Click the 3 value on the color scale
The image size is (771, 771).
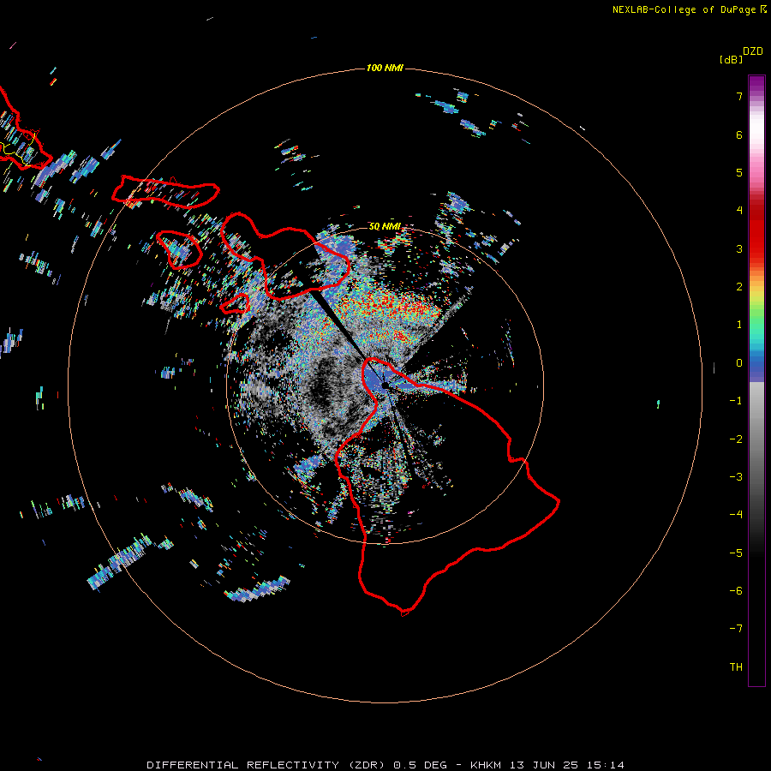pos(739,248)
